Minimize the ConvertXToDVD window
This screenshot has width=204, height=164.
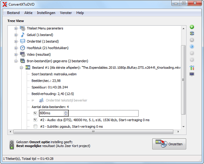[176, 3]
